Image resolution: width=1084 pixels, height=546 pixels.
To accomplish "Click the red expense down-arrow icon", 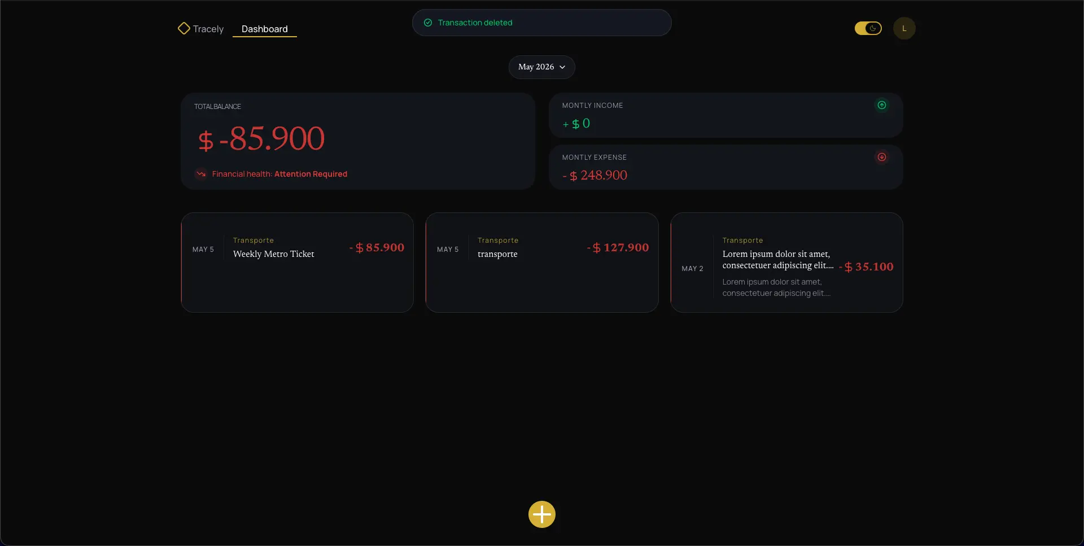I will coord(882,157).
